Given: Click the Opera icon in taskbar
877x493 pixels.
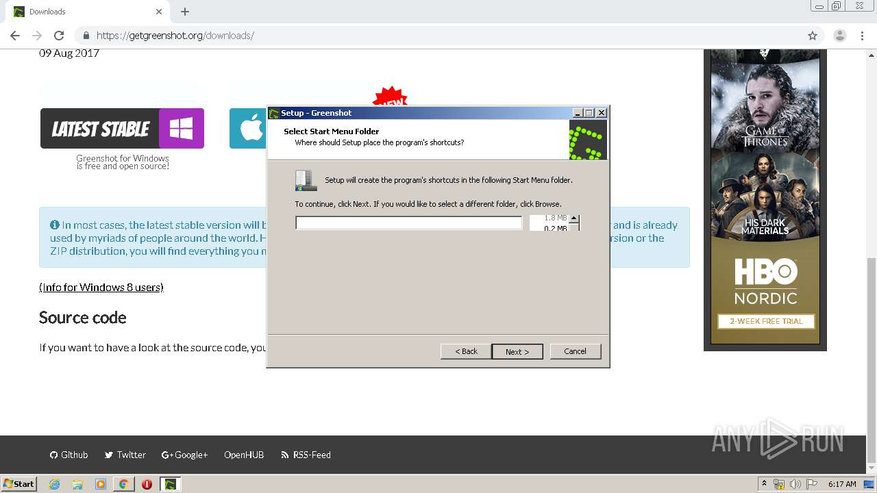Looking at the screenshot, I should coord(147,484).
